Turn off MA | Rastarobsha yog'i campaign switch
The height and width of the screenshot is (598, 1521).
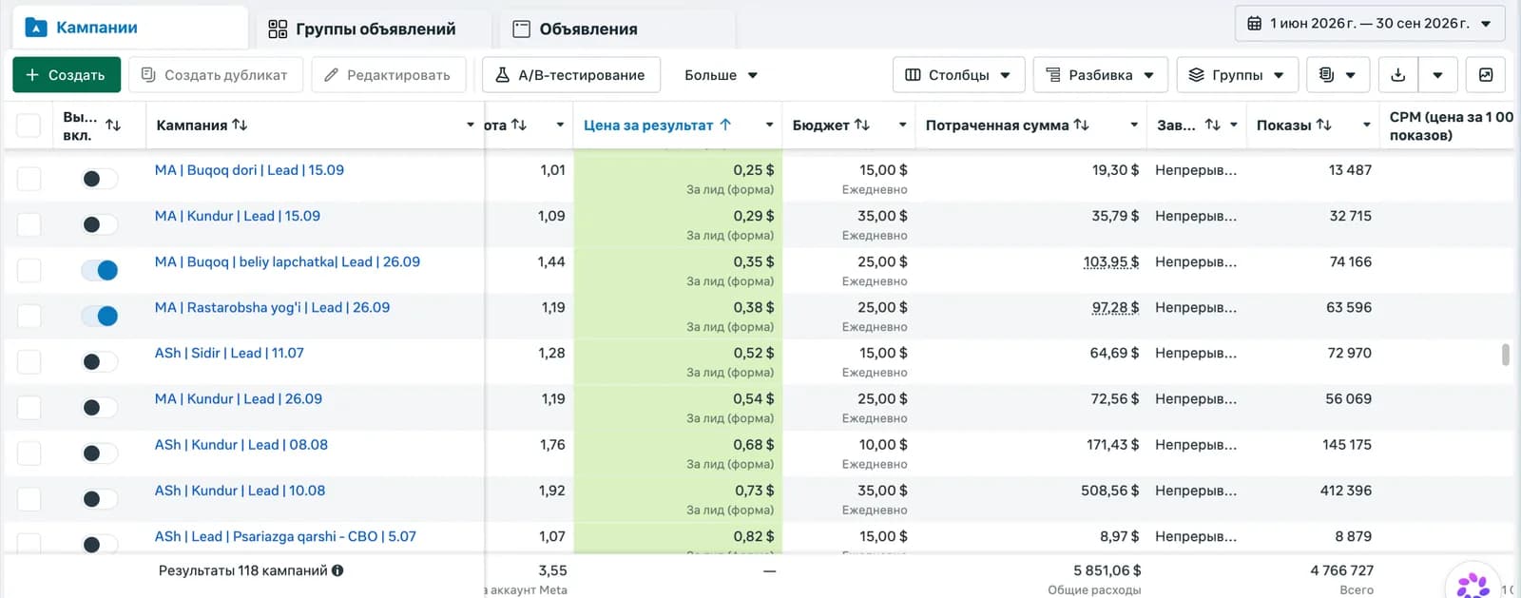click(x=99, y=316)
